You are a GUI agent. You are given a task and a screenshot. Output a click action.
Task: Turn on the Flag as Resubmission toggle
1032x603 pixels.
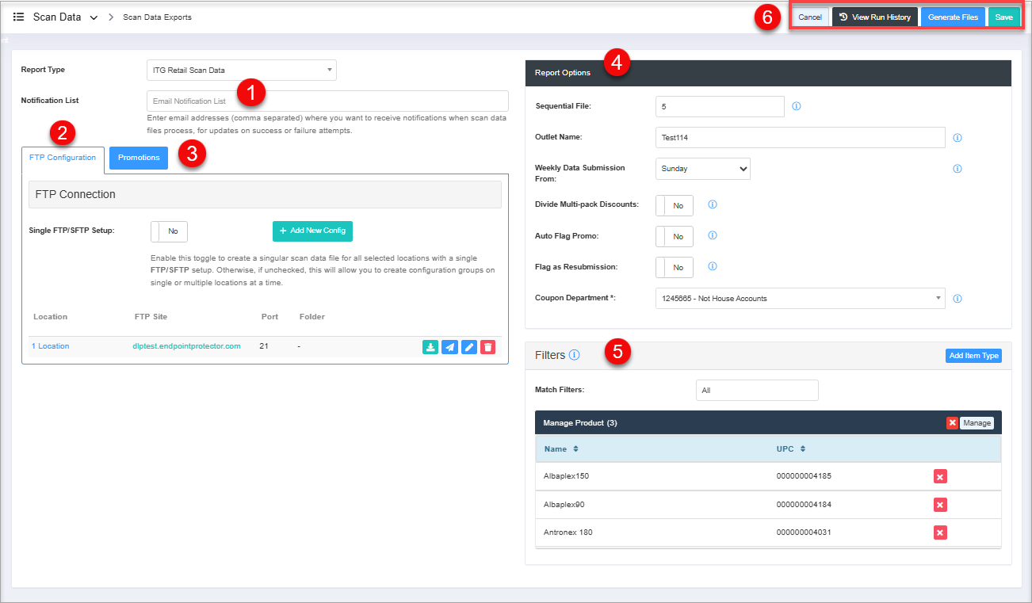tap(675, 268)
